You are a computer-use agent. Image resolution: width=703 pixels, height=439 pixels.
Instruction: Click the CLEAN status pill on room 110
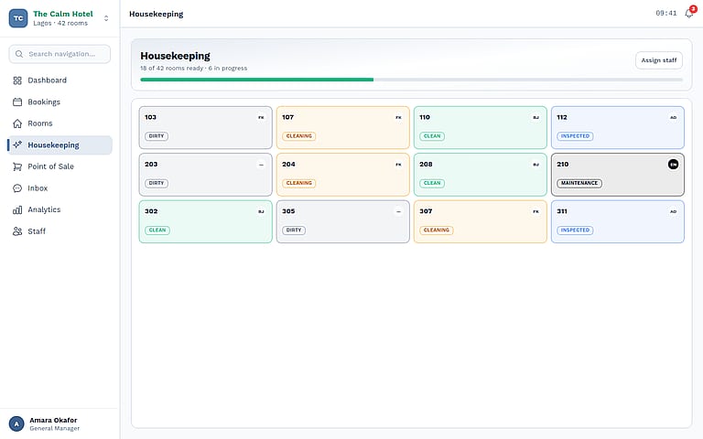(x=432, y=136)
